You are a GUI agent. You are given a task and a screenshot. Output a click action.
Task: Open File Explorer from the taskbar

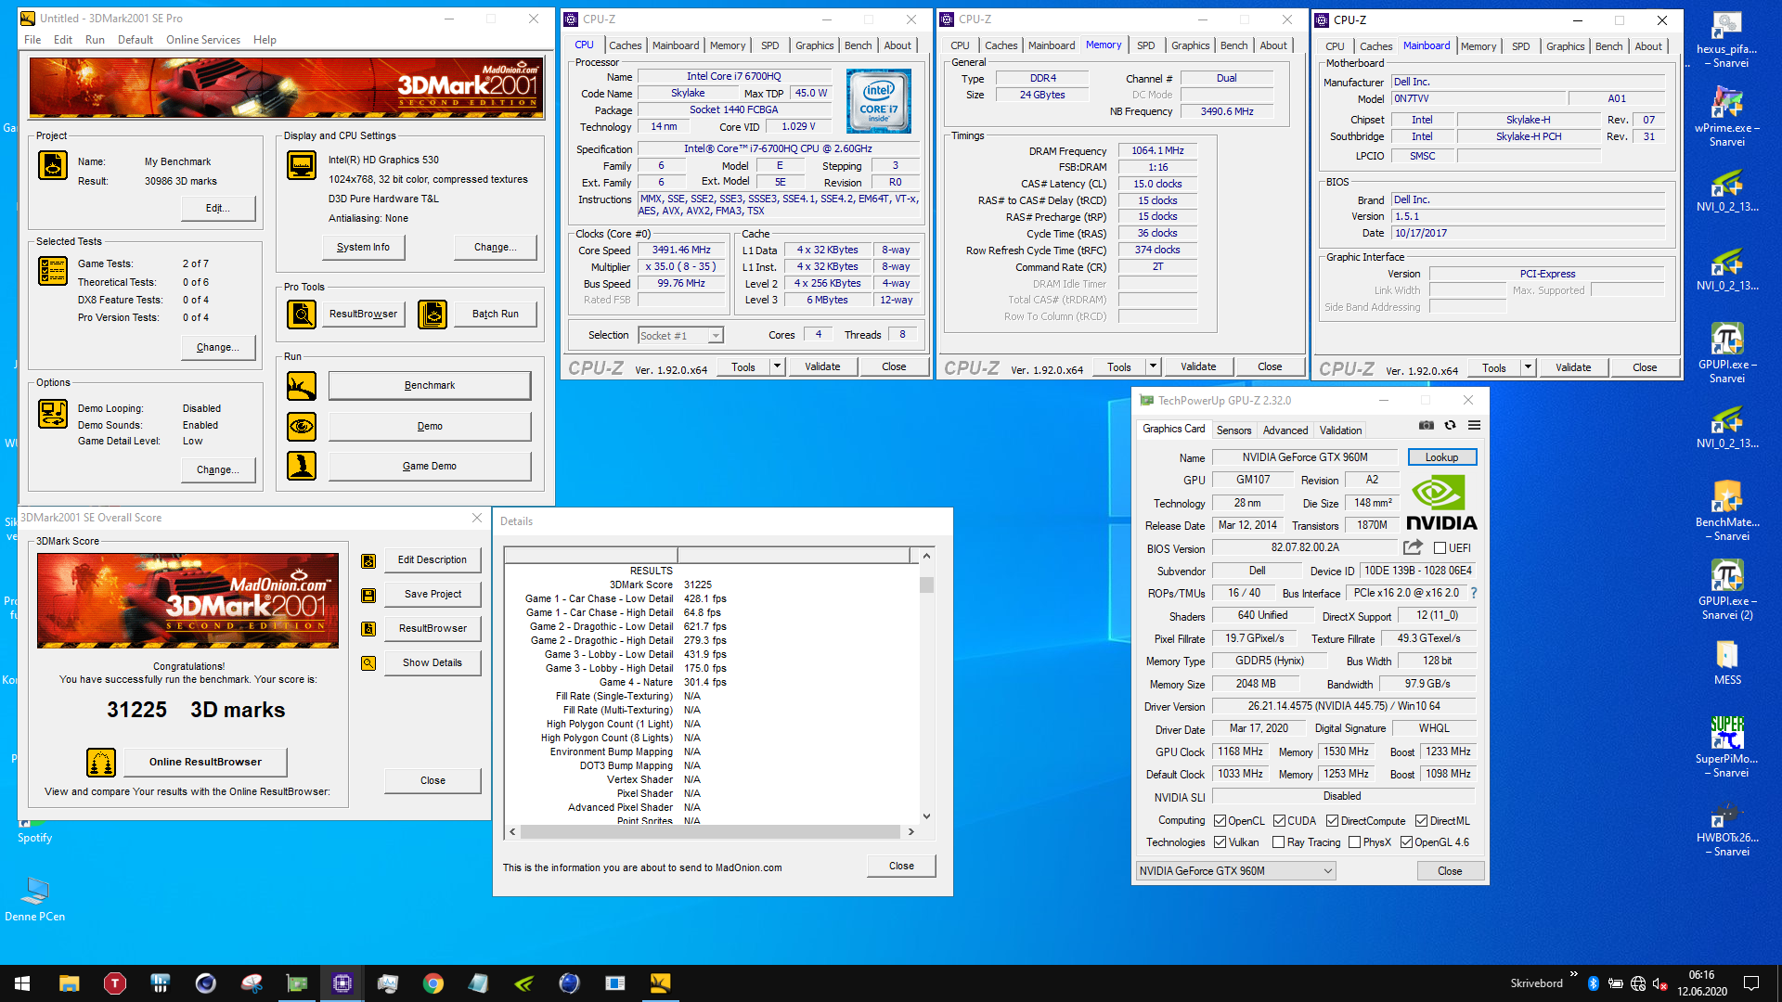pyautogui.click(x=70, y=983)
